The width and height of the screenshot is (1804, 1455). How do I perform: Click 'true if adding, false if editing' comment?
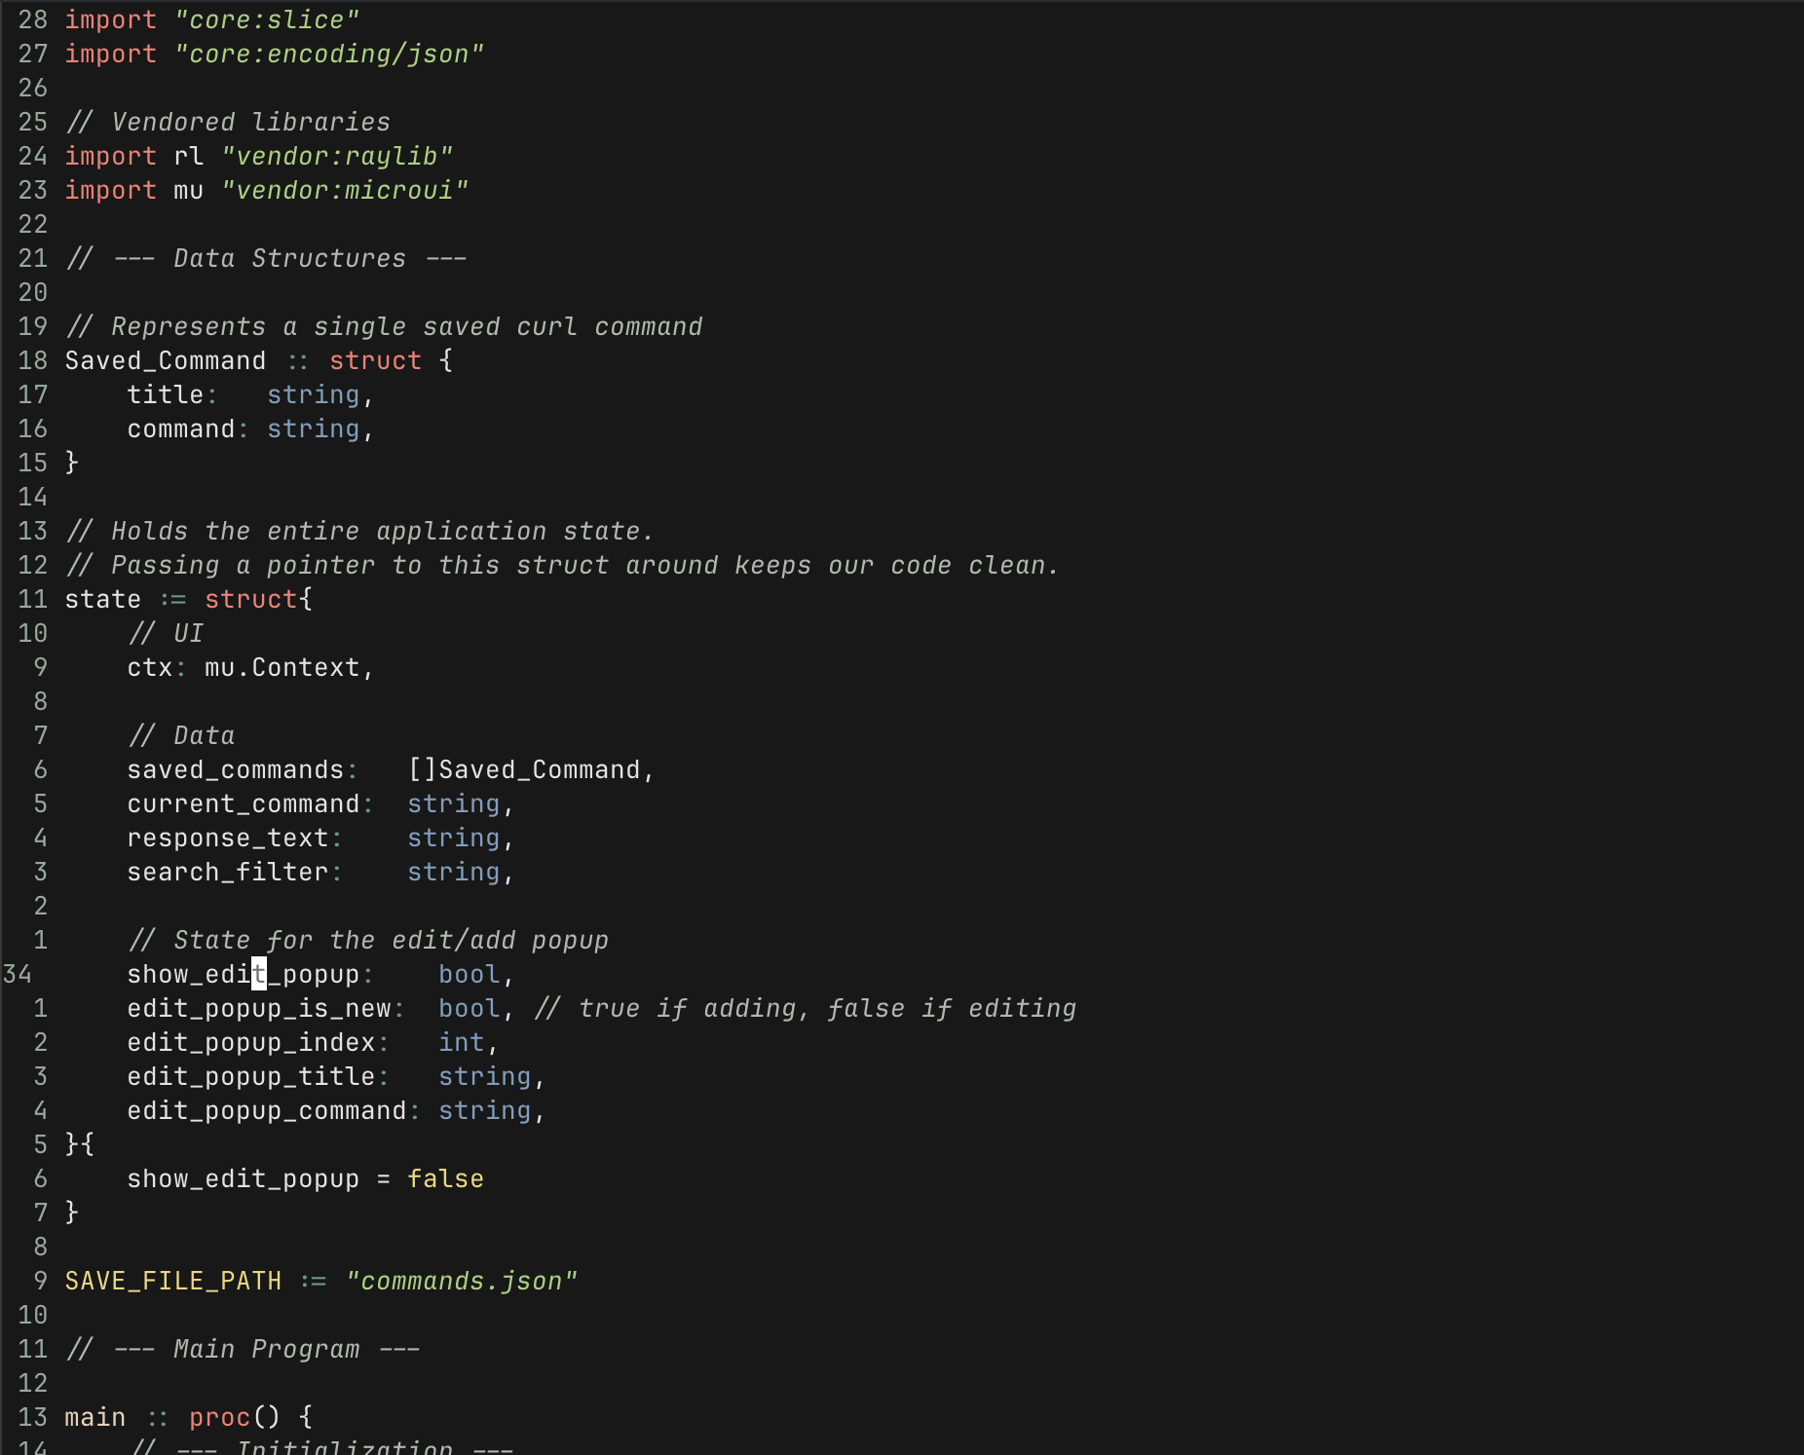pos(805,1008)
